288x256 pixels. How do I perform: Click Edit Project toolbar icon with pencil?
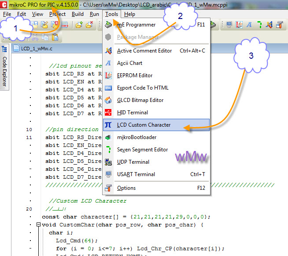(44, 24)
